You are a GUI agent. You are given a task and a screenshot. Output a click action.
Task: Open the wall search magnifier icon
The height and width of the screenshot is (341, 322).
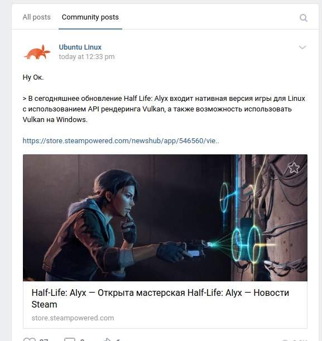(303, 18)
